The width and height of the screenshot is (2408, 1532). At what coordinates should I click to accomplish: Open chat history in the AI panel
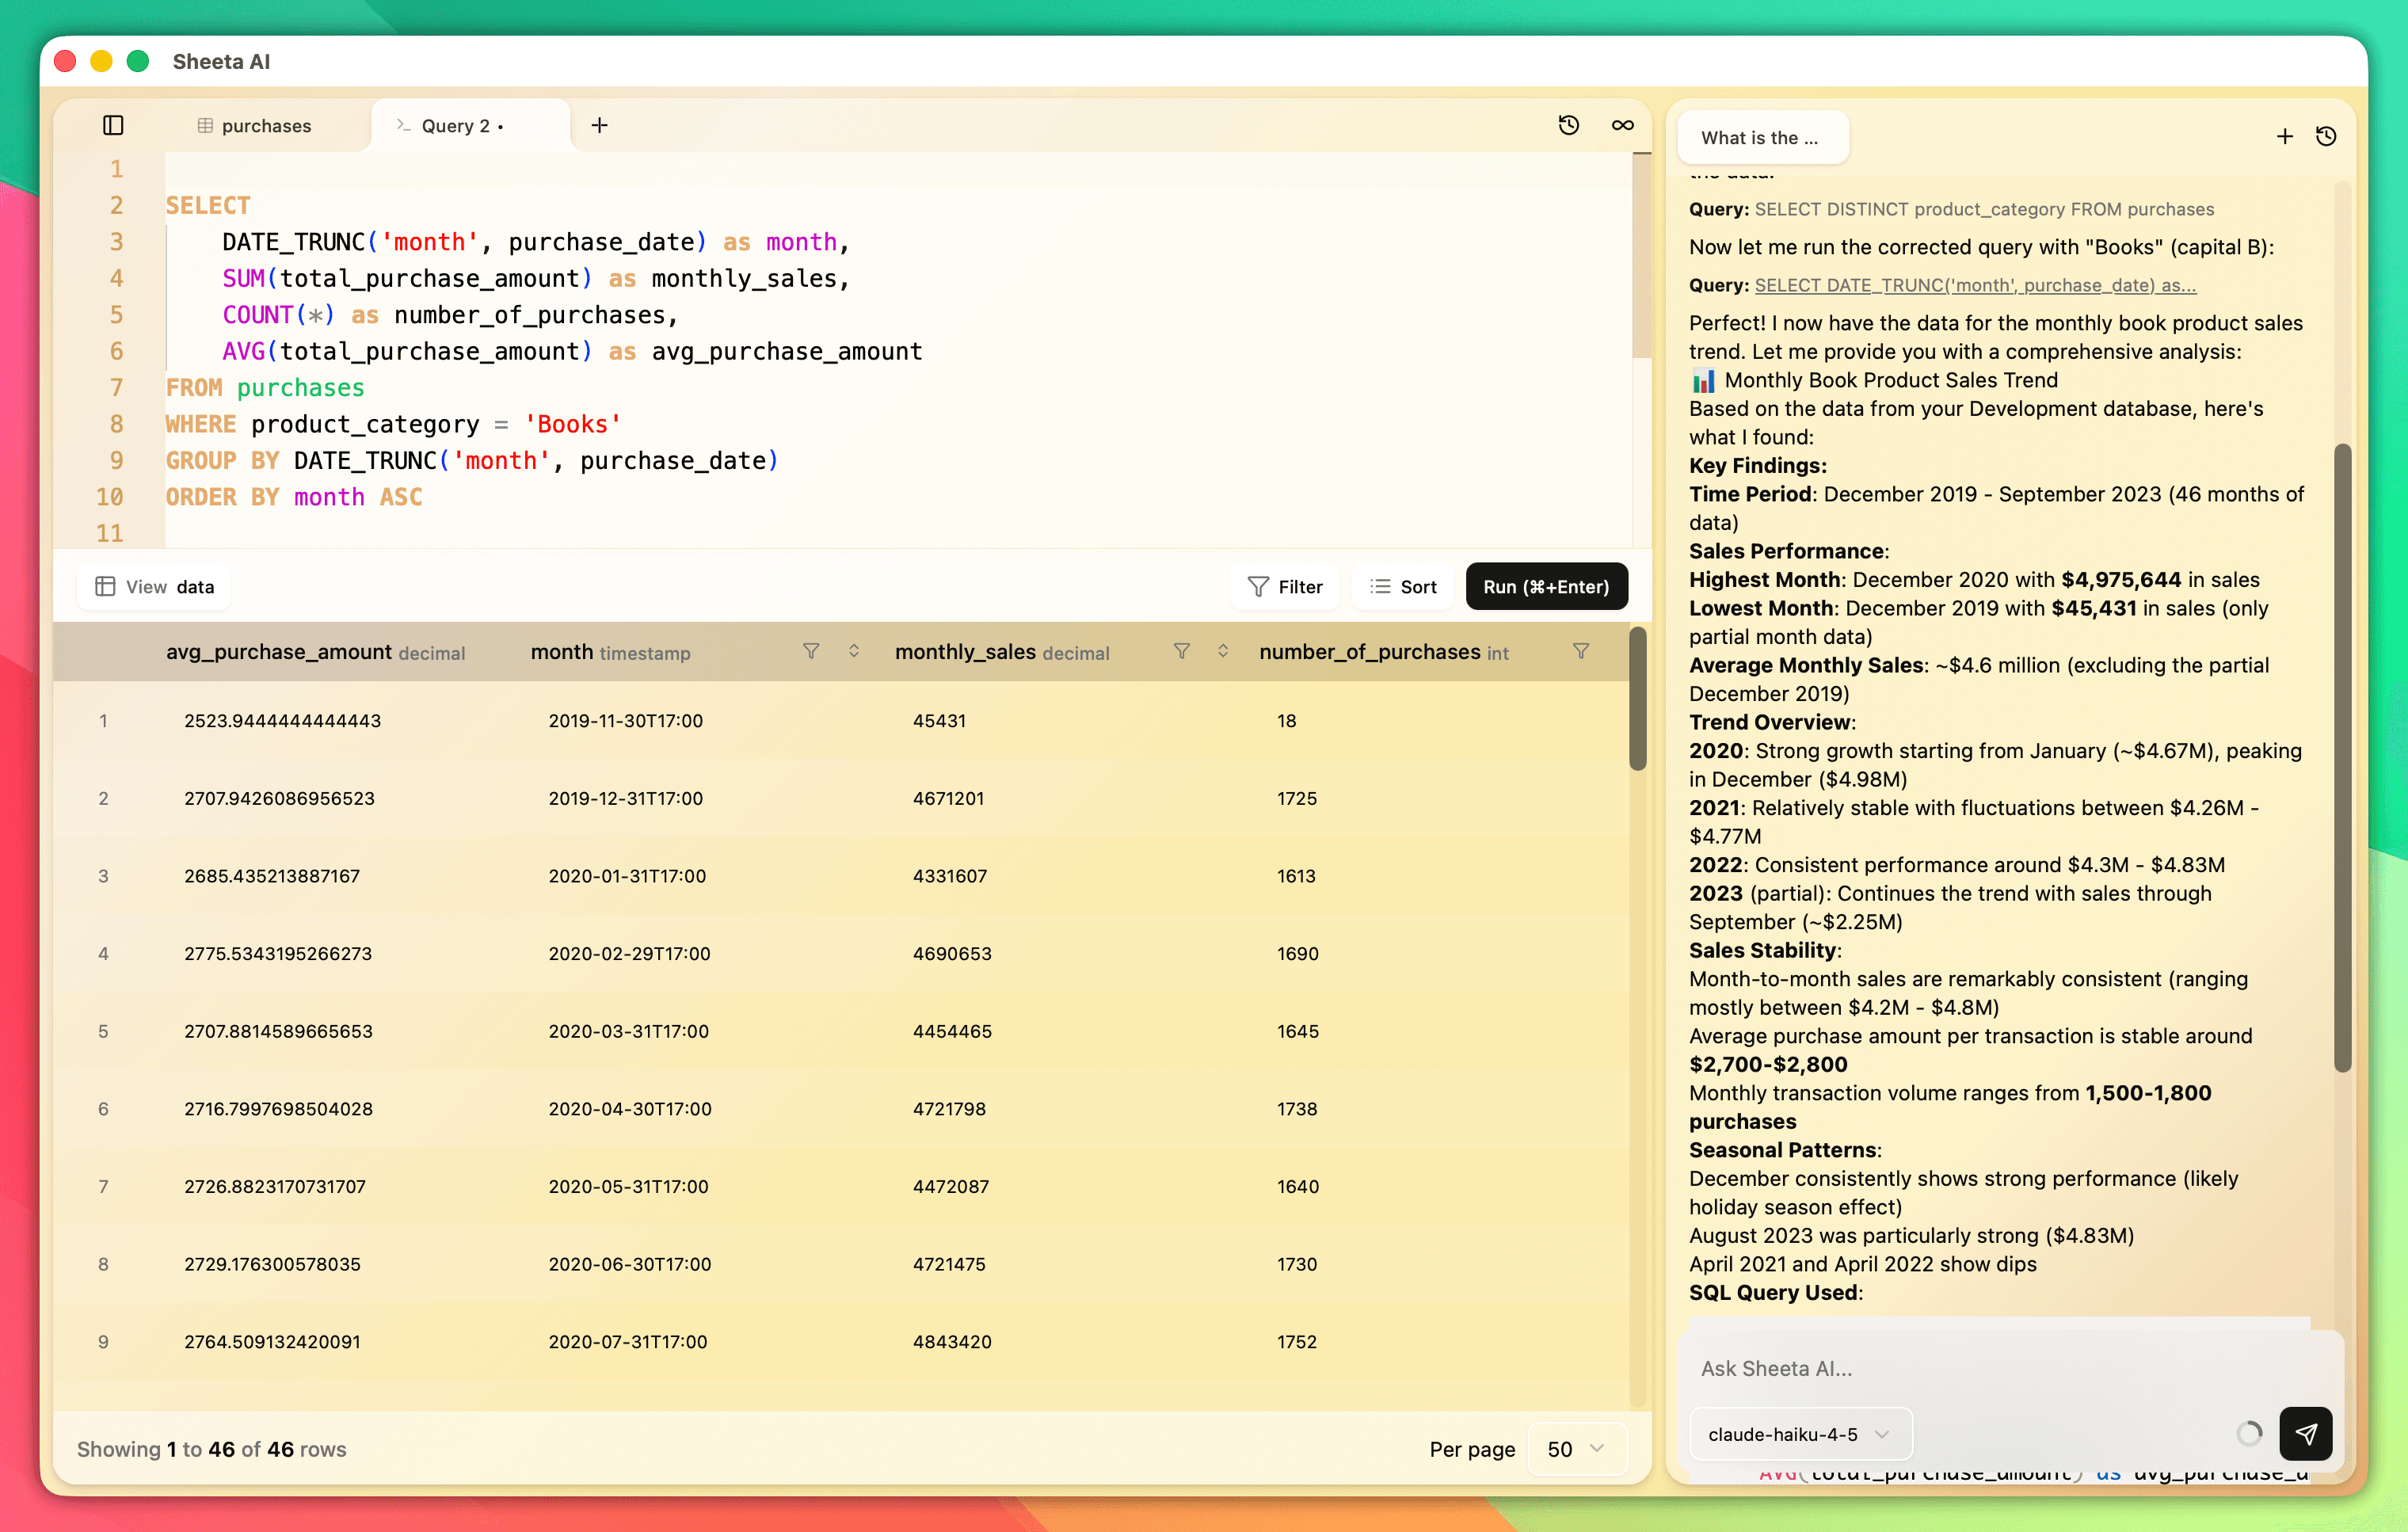tap(2327, 136)
